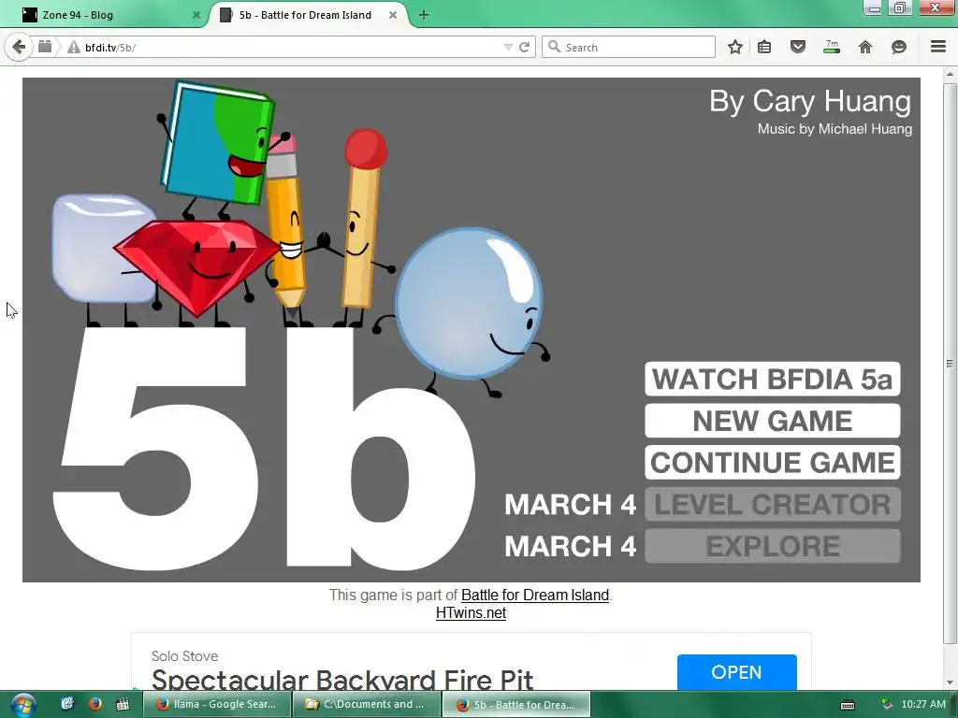Viewport: 958px width, 718px height.
Task: Open the Windows Start orb
Action: pos(22,705)
